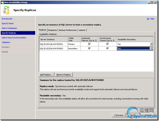Click the Remove Replica button

tap(63, 75)
